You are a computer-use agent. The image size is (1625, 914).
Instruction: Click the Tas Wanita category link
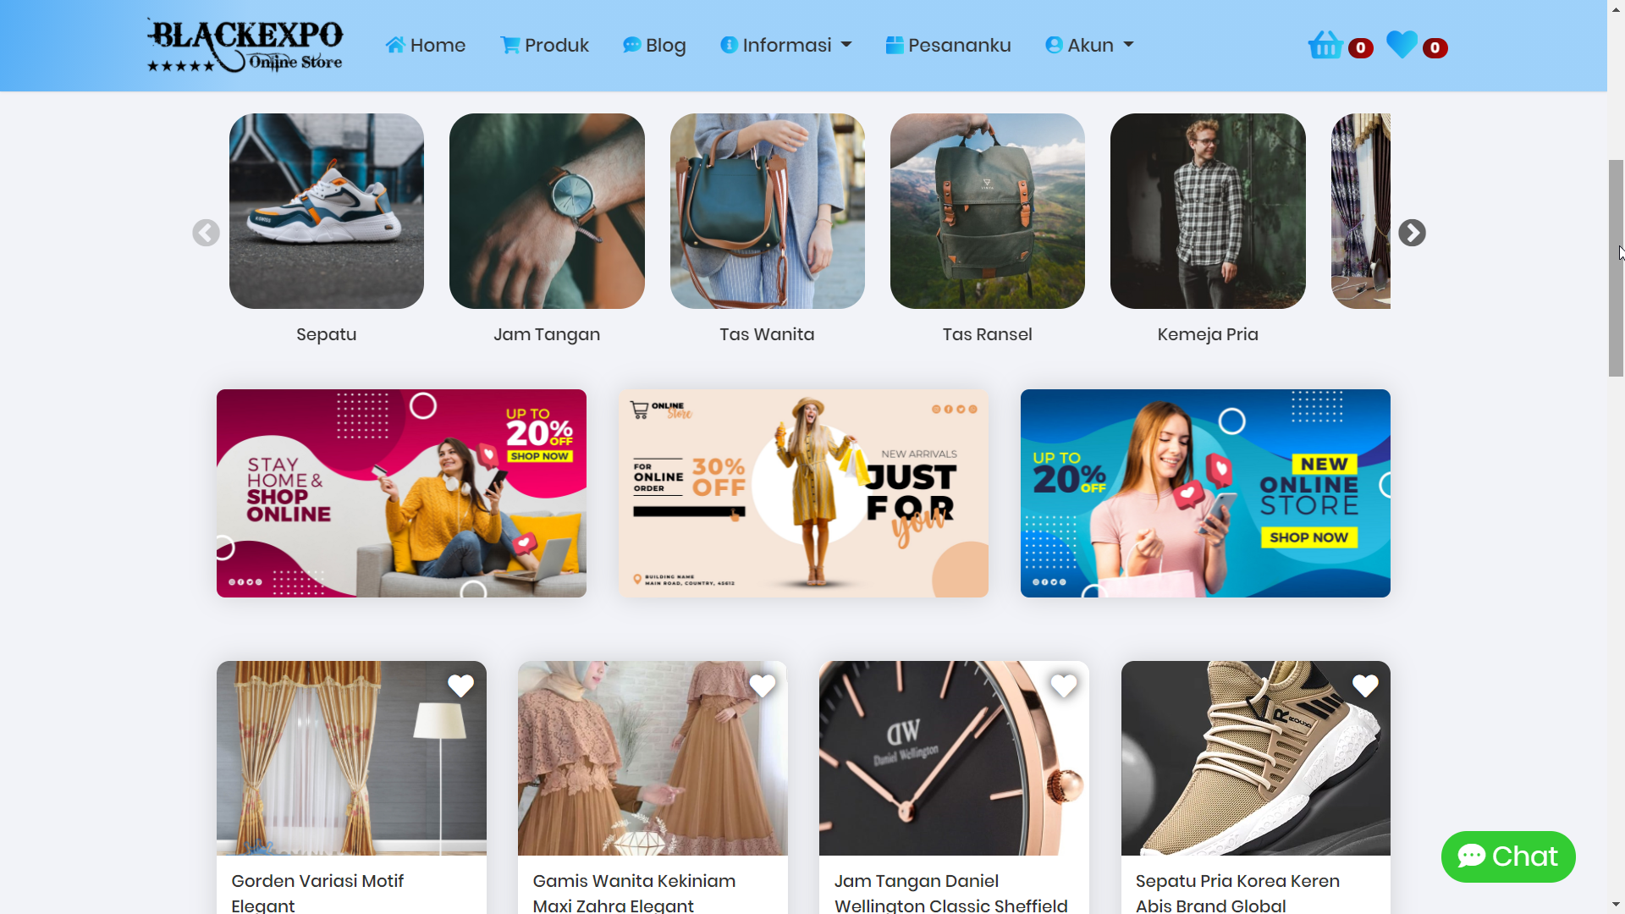[767, 333]
